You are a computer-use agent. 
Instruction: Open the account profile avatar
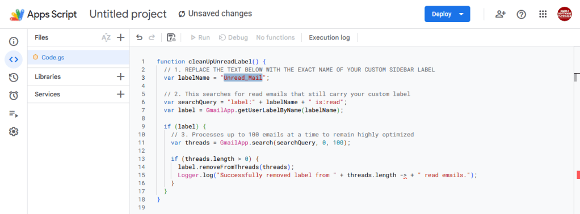click(565, 14)
